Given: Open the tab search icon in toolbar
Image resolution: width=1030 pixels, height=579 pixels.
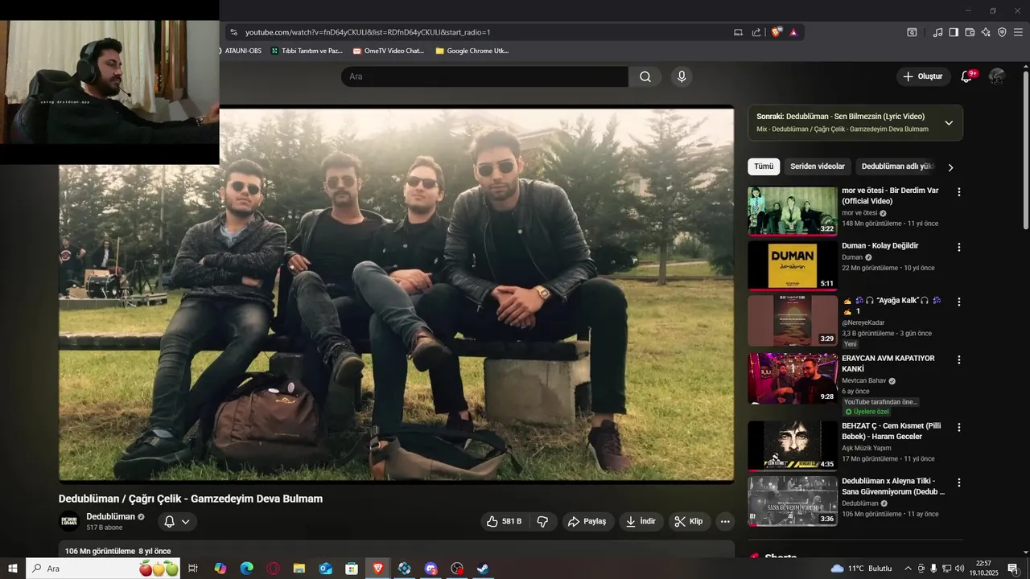Looking at the screenshot, I should point(912,32).
